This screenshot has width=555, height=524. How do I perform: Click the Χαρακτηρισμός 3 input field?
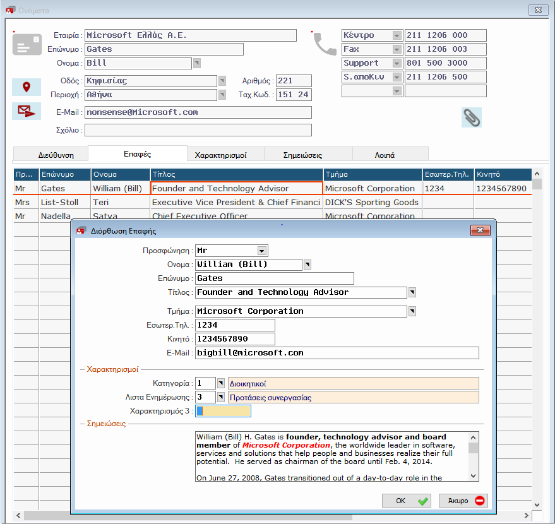223,411
